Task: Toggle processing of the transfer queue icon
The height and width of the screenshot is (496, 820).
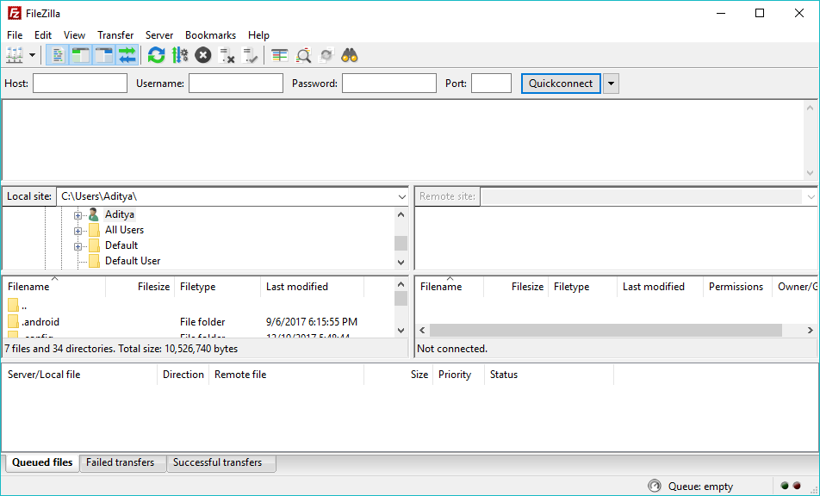Action: pyautogui.click(x=179, y=55)
